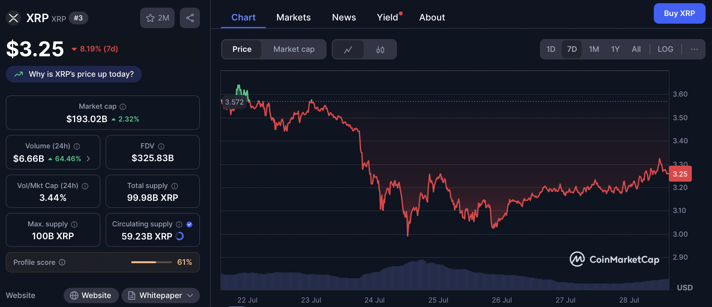Toggle chart to Price view

point(242,49)
